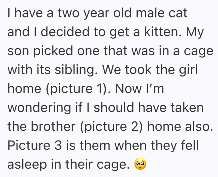Click the "(picture 1)" text
This screenshot has width=218, height=177.
pos(72,89)
